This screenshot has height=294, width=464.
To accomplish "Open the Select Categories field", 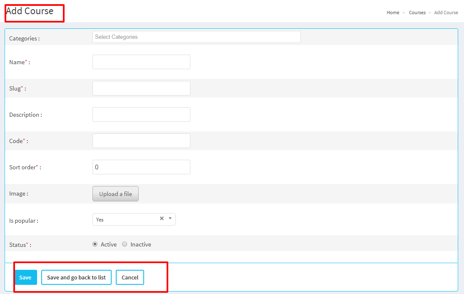I will click(x=196, y=37).
